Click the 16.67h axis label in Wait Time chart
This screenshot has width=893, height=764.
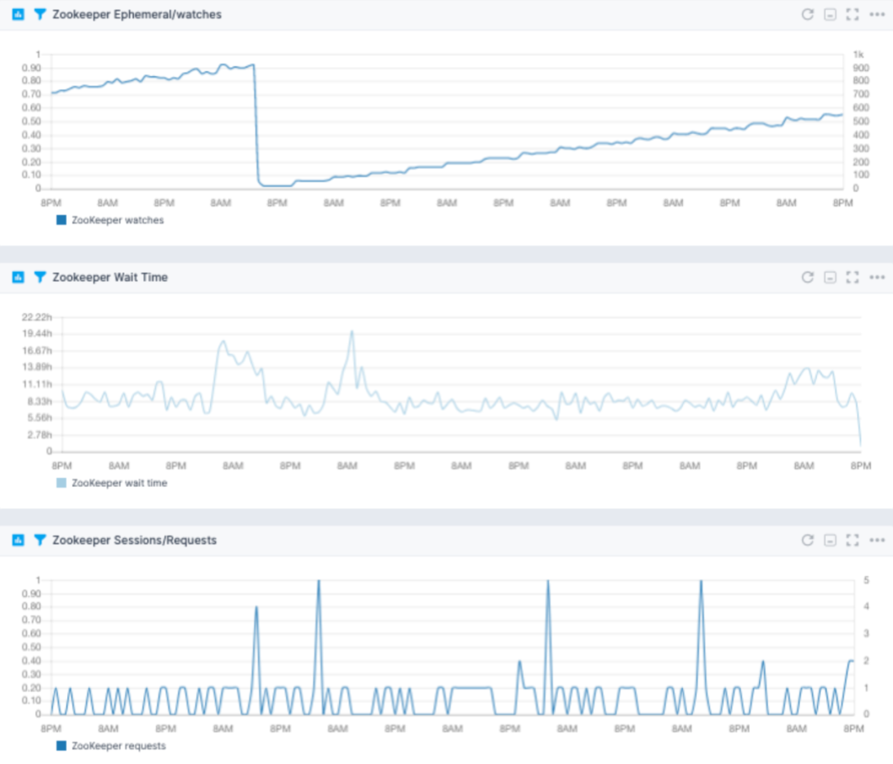(x=37, y=351)
